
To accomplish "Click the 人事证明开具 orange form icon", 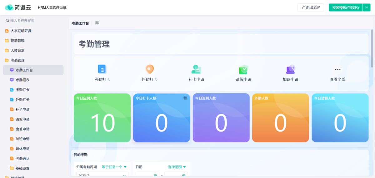I will point(7,31).
